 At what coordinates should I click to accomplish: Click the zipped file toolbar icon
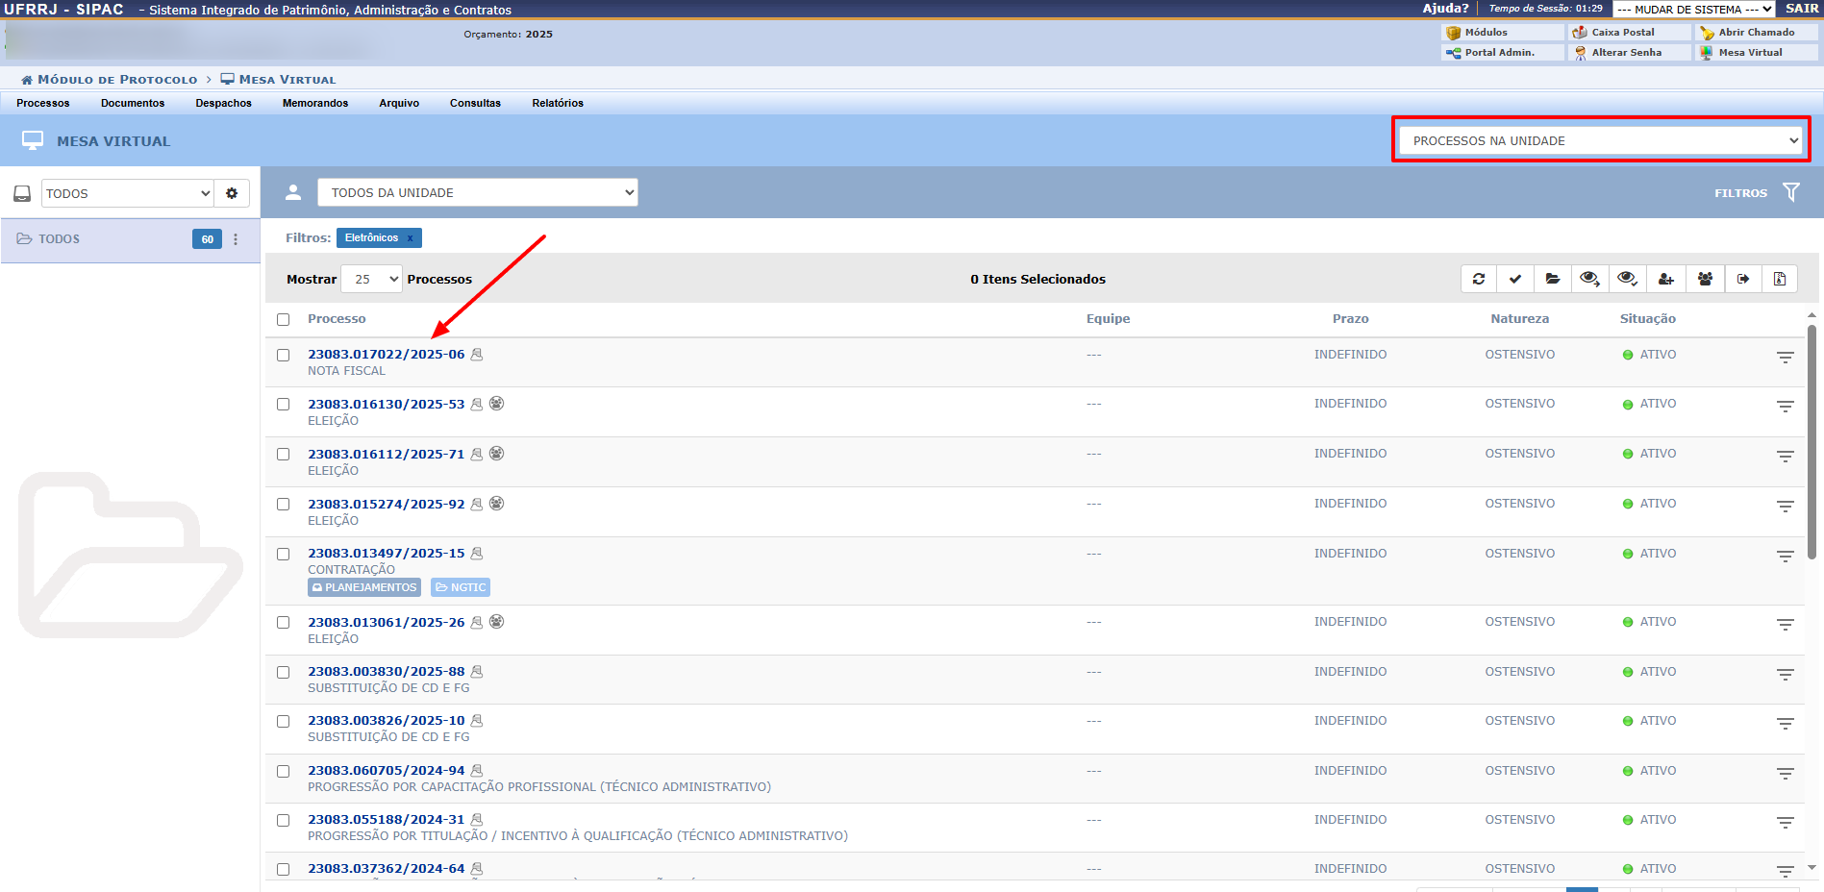tap(1780, 279)
